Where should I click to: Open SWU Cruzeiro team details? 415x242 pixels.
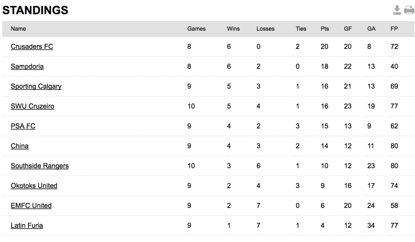32,106
